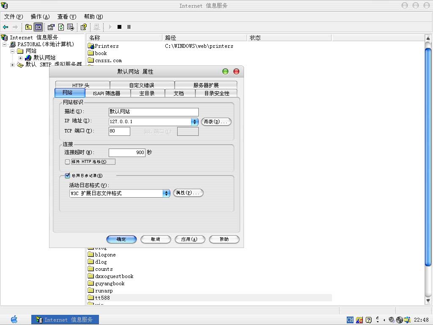Image resolution: width=433 pixels, height=325 pixels.
Task: Click the Properties toolbar icon
Action: click(51, 27)
